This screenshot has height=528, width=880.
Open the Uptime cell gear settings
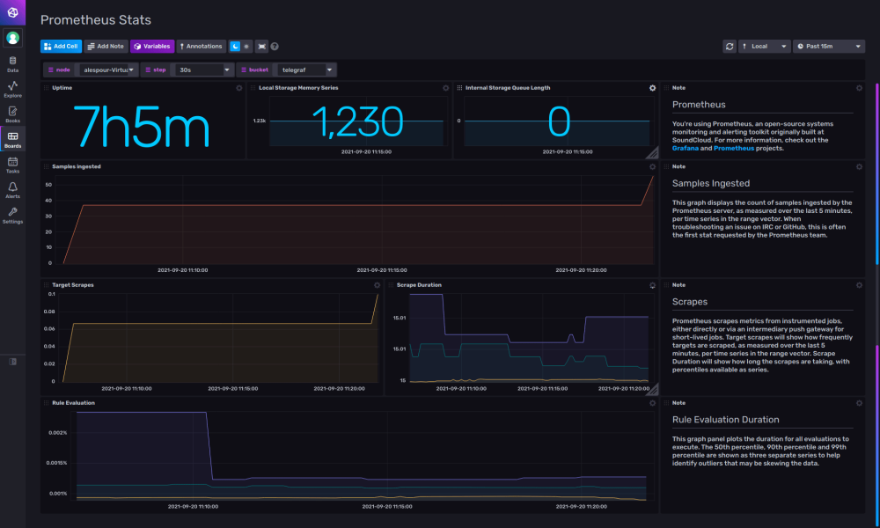(238, 88)
